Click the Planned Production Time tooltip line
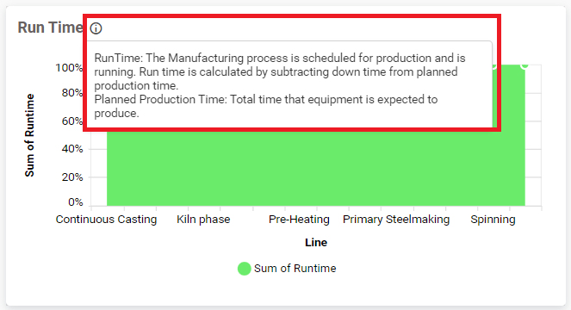Viewport: 571px width, 310px height. pos(266,107)
